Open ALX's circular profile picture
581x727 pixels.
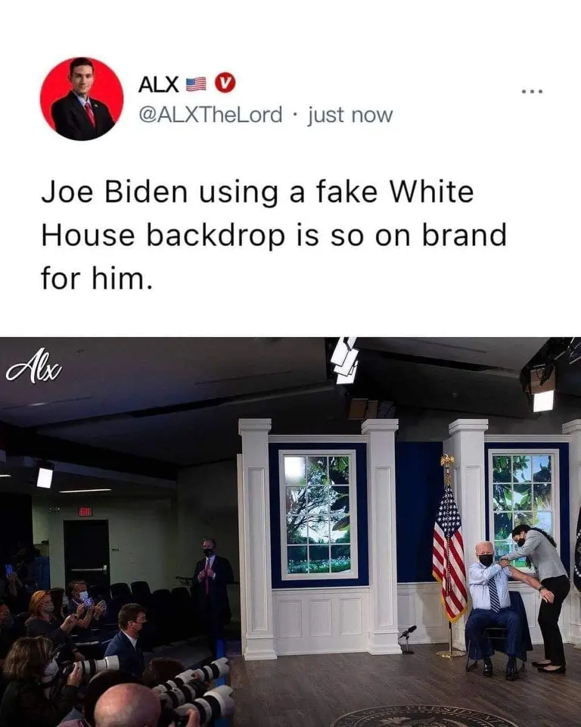point(82,98)
